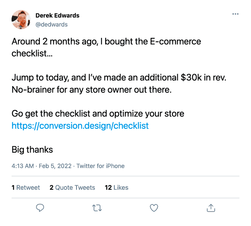View the 1 Retweet list

coord(26,187)
